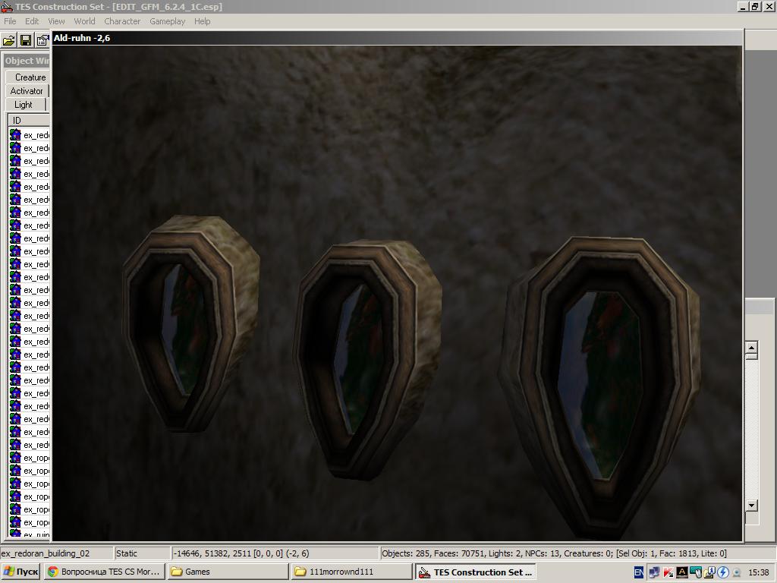Click the network computers tray icon

[x=655, y=572]
